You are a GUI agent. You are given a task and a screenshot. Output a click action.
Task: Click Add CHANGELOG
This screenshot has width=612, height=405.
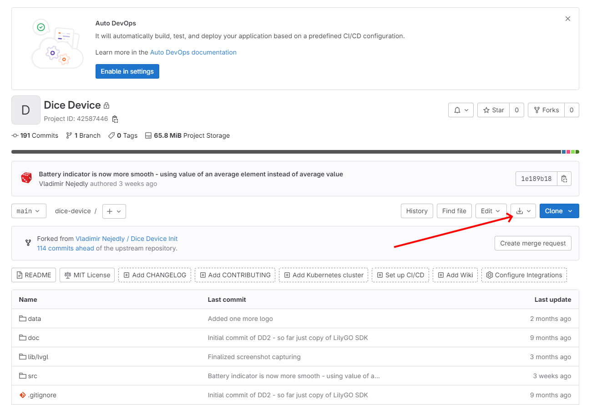pyautogui.click(x=155, y=275)
